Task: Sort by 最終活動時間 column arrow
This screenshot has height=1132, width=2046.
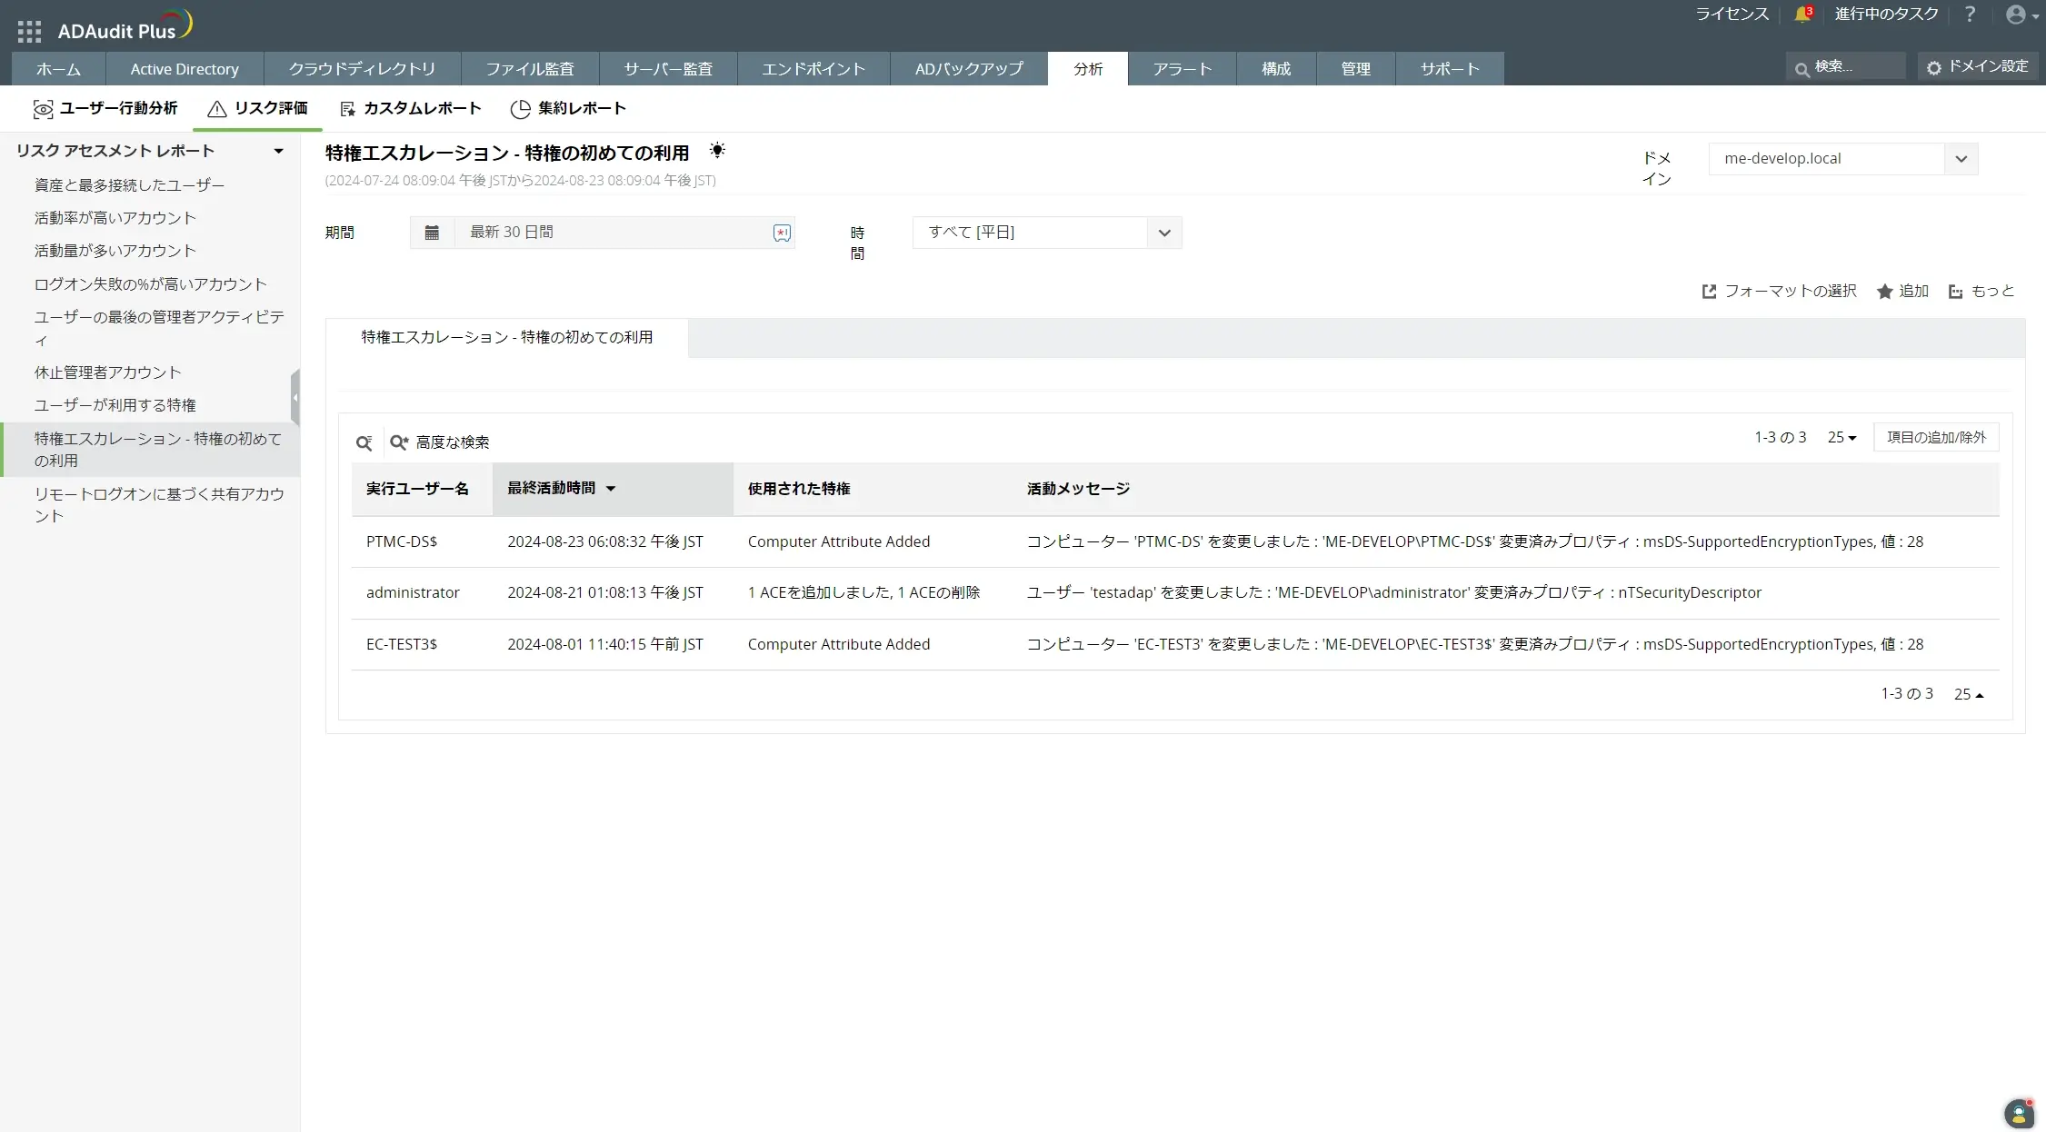Action: click(611, 489)
